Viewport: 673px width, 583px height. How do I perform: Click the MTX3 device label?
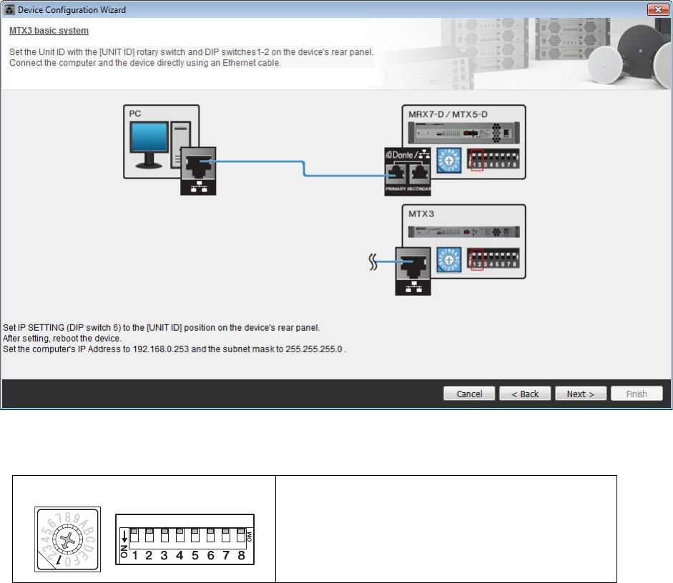pyautogui.click(x=421, y=214)
